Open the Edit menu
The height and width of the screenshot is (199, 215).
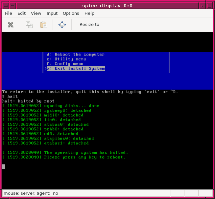point(21,13)
